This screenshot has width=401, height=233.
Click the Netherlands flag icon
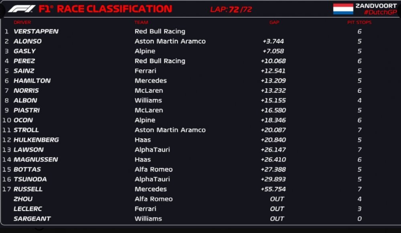(343, 9)
